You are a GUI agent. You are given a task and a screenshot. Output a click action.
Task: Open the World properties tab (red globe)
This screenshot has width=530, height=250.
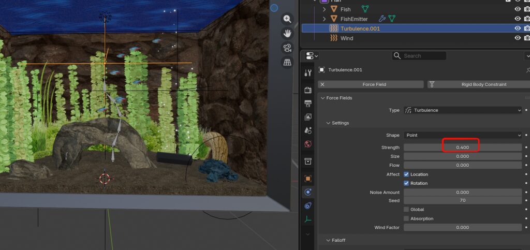click(x=308, y=144)
